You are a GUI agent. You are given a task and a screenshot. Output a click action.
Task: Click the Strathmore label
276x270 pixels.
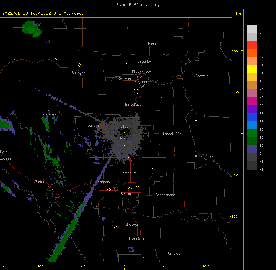[x=165, y=195]
